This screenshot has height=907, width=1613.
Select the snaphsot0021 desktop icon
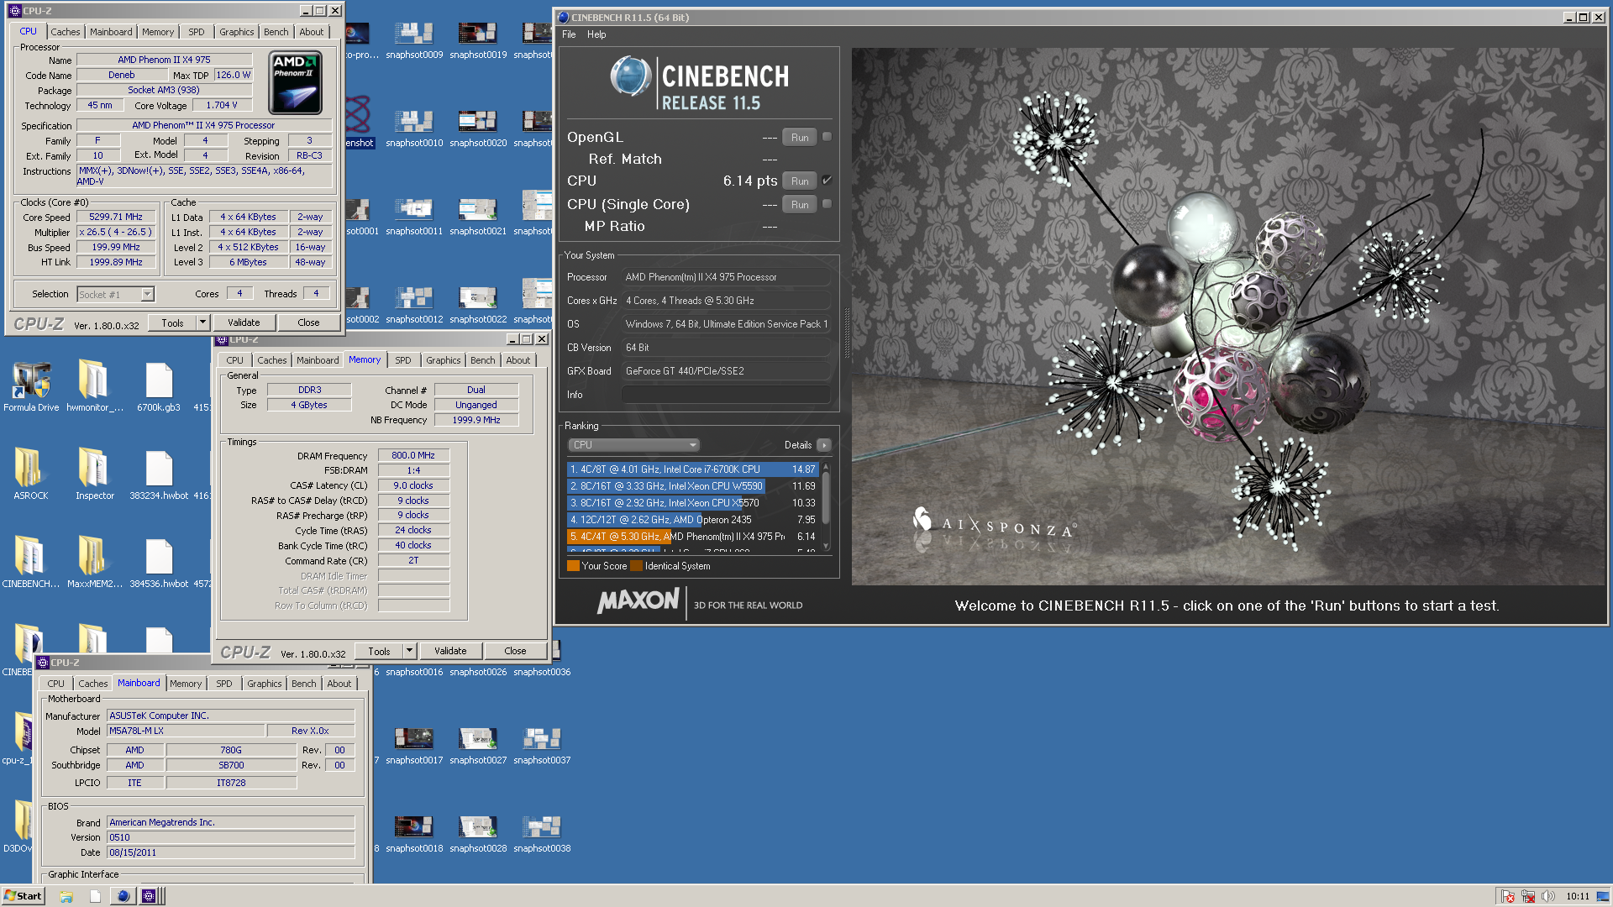[478, 217]
